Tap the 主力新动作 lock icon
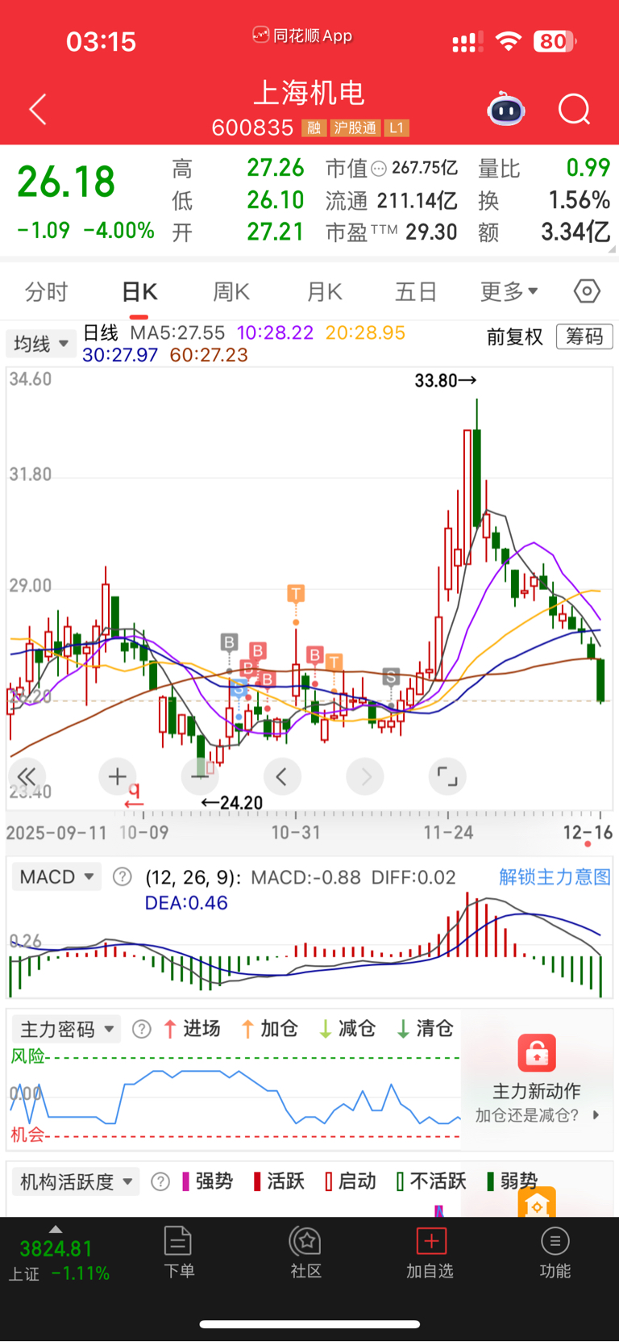This screenshot has height=1342, width=619. click(537, 1053)
